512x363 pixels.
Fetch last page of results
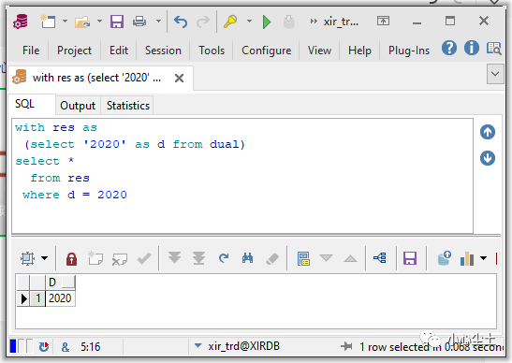pos(198,258)
